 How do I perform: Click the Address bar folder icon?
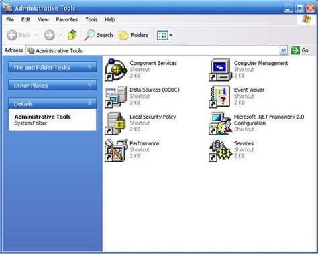[31, 51]
